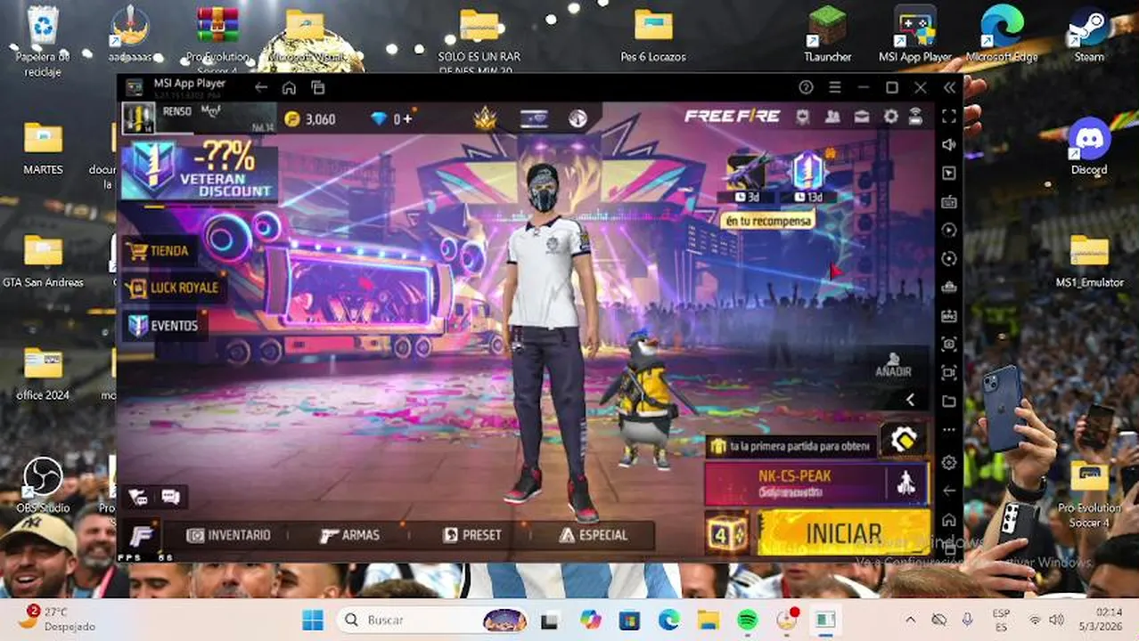Open the character loadout icon next to NK-CS-PEAK

(x=905, y=483)
